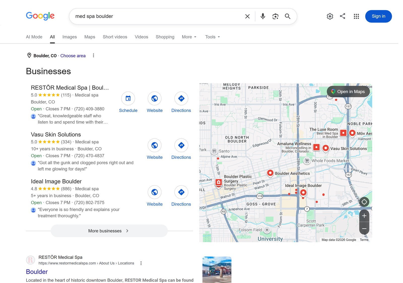Viewport: 403px width, 283px height.
Task: Click phone number (720) 470-4837
Action: tap(89, 156)
